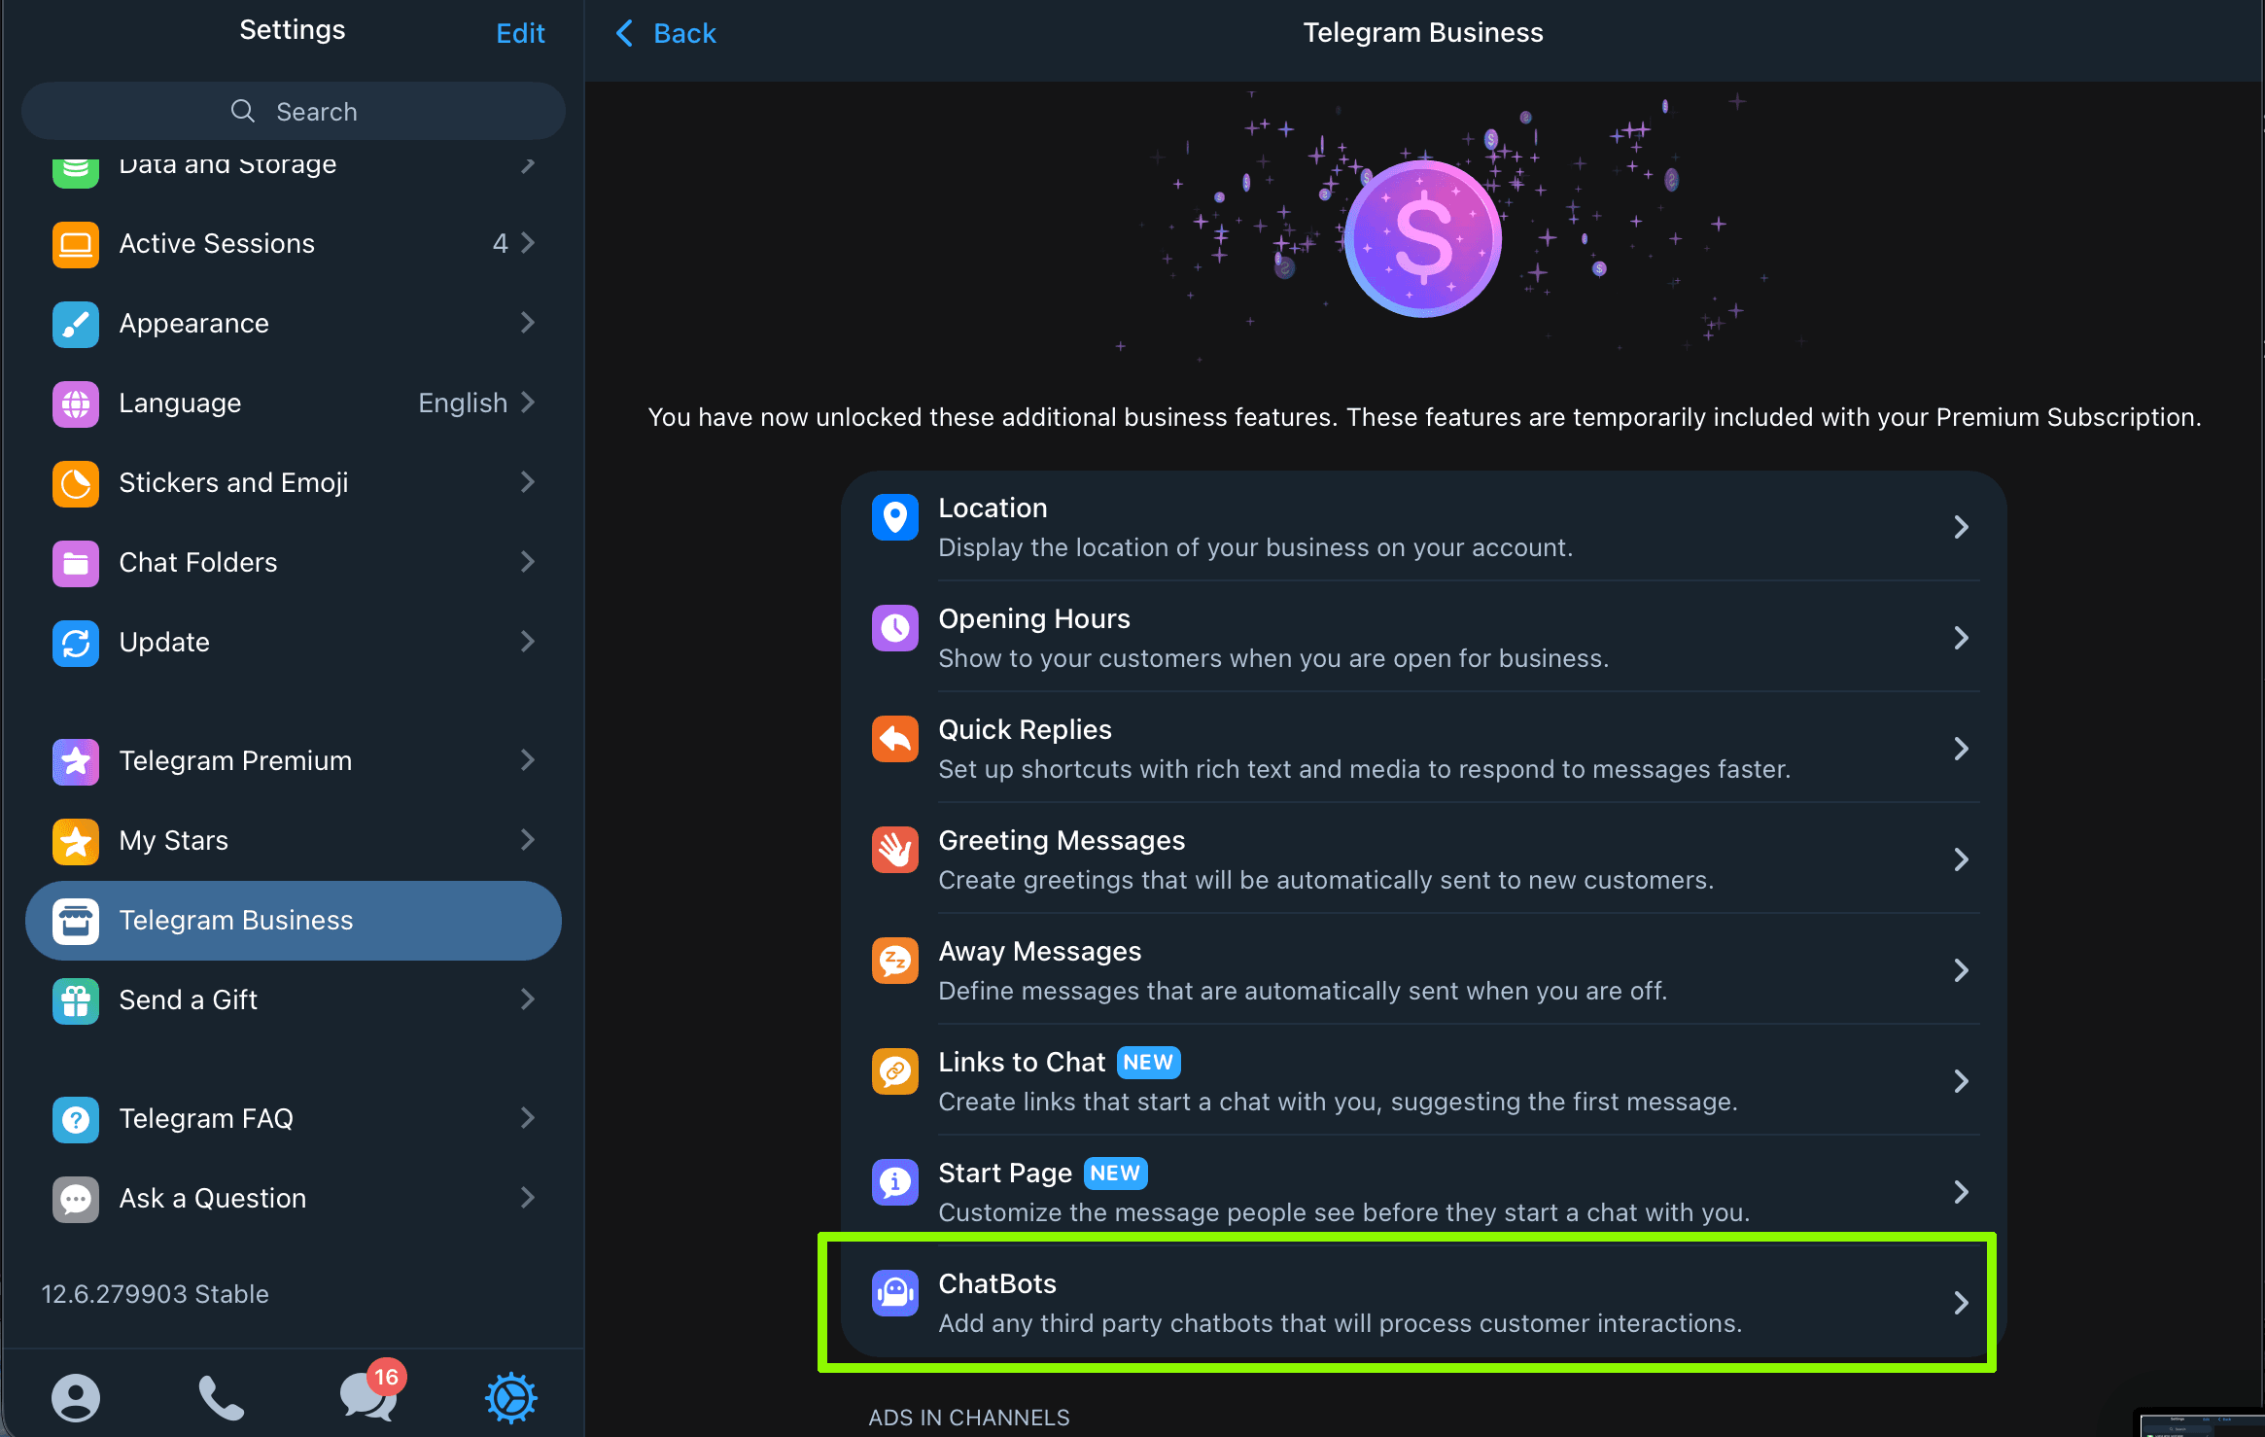This screenshot has width=2265, height=1437.
Task: Open the Telegram Premium entry
Action: click(x=294, y=761)
